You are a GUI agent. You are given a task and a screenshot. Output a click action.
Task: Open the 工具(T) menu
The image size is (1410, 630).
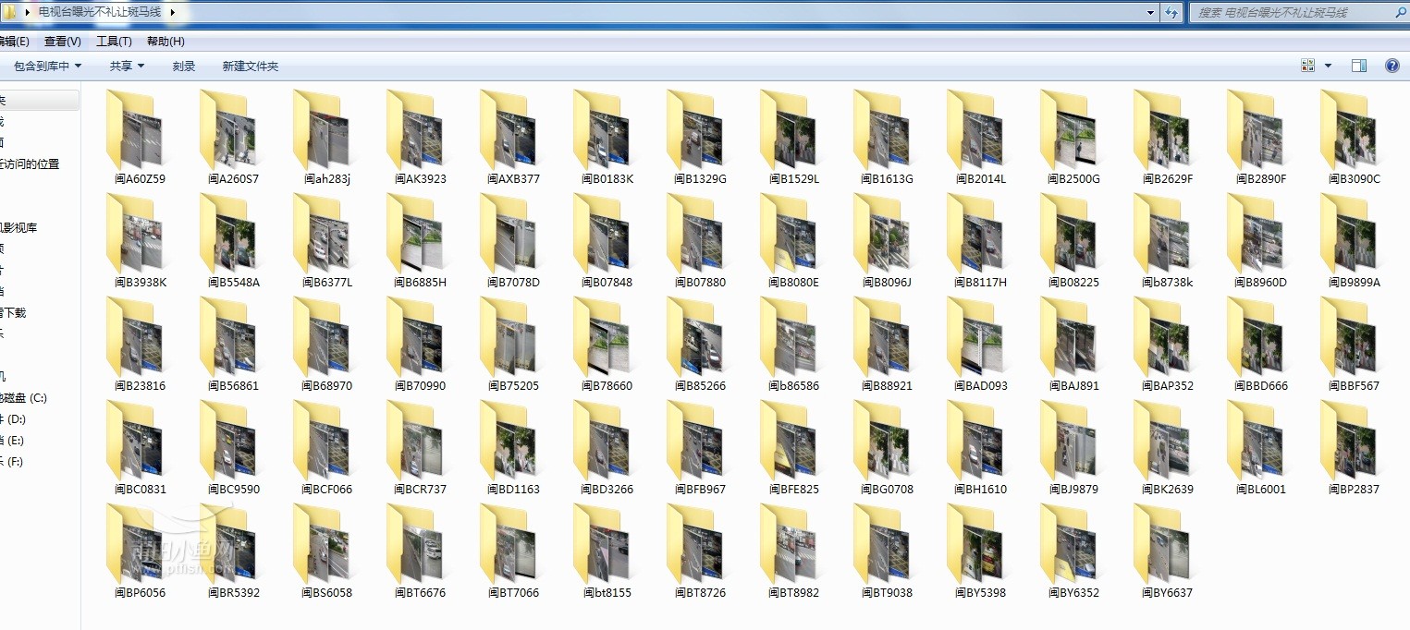point(114,42)
